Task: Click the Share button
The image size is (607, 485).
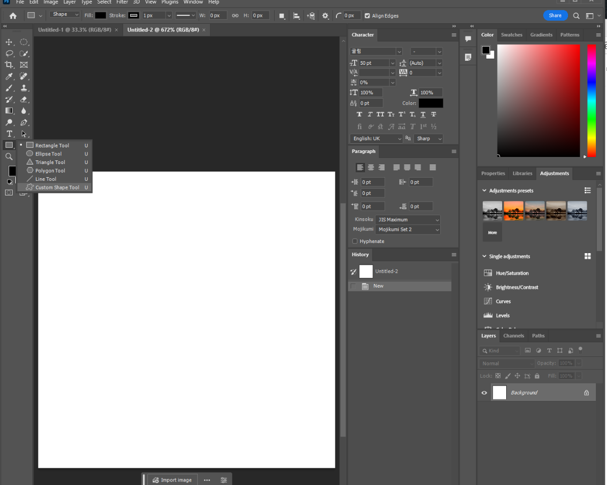Action: point(555,16)
